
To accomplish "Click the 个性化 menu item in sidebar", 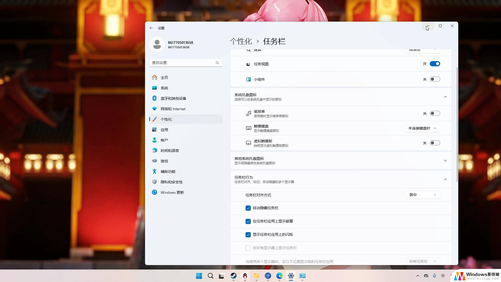I will [x=167, y=119].
